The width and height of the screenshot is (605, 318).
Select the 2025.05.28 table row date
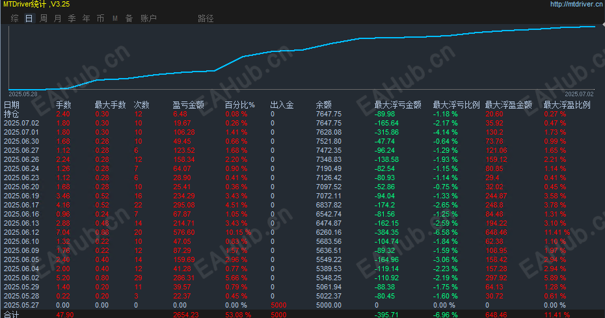tap(21, 296)
